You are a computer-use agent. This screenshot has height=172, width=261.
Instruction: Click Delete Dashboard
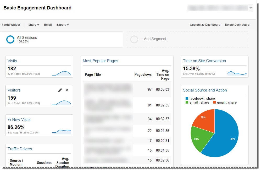click(237, 25)
